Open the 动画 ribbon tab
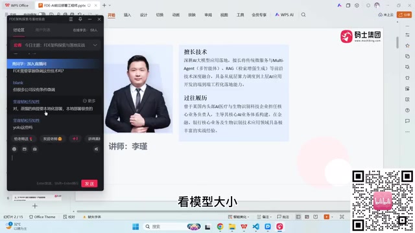Image resolution: width=415 pixels, height=233 pixels. pyautogui.click(x=176, y=15)
